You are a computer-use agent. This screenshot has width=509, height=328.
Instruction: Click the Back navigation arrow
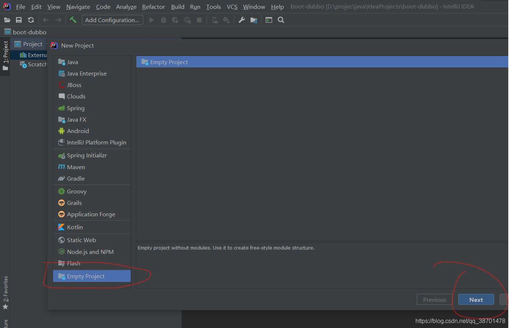(x=46, y=20)
